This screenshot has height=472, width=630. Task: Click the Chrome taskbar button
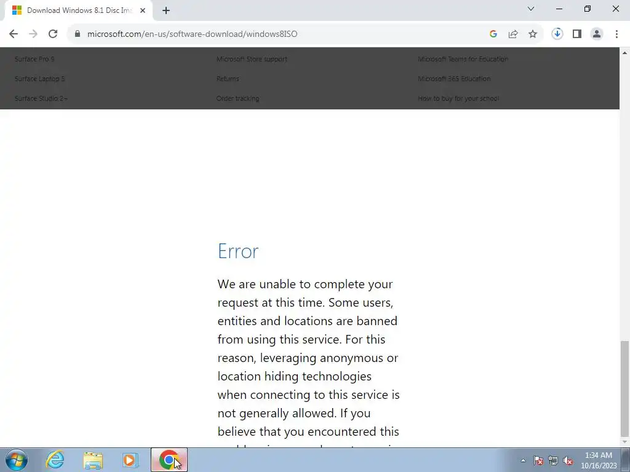tap(169, 460)
